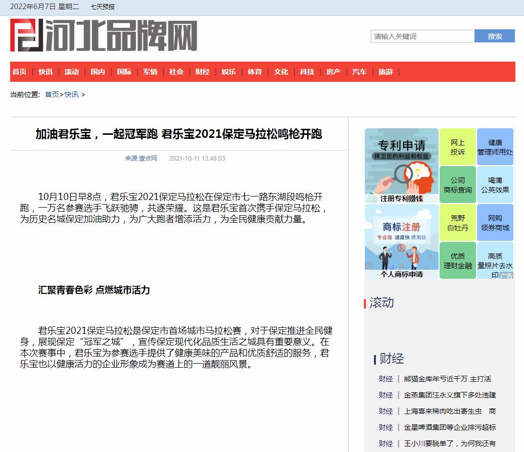Open the 旅游 navigation item
This screenshot has height=452, width=524.
[x=386, y=72]
